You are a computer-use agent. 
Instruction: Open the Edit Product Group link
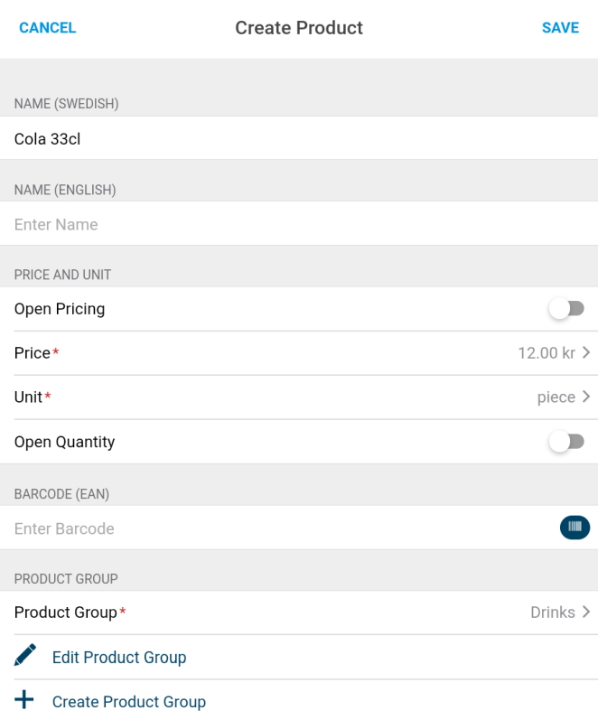coord(119,657)
